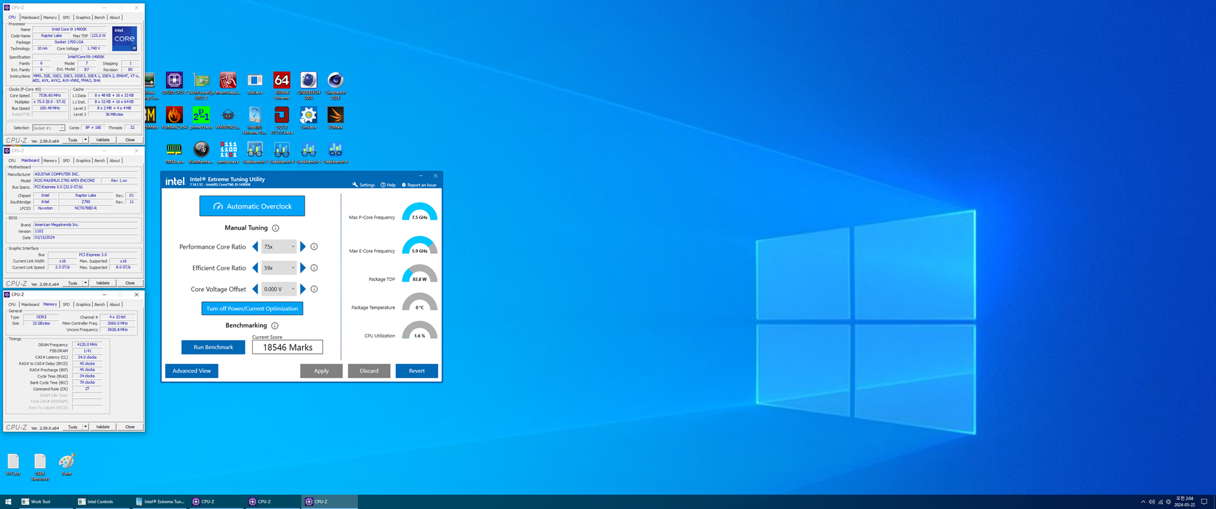Open HWBOT desktop shortcut with cat icon
The image size is (1216, 509).
228,118
